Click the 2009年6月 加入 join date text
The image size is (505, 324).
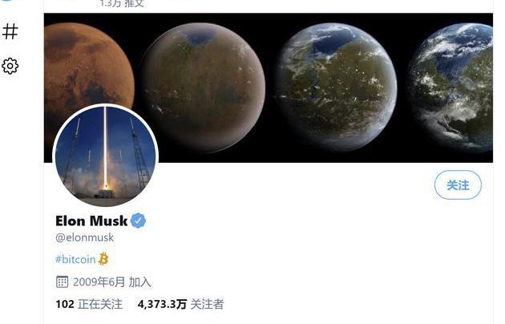tap(112, 282)
